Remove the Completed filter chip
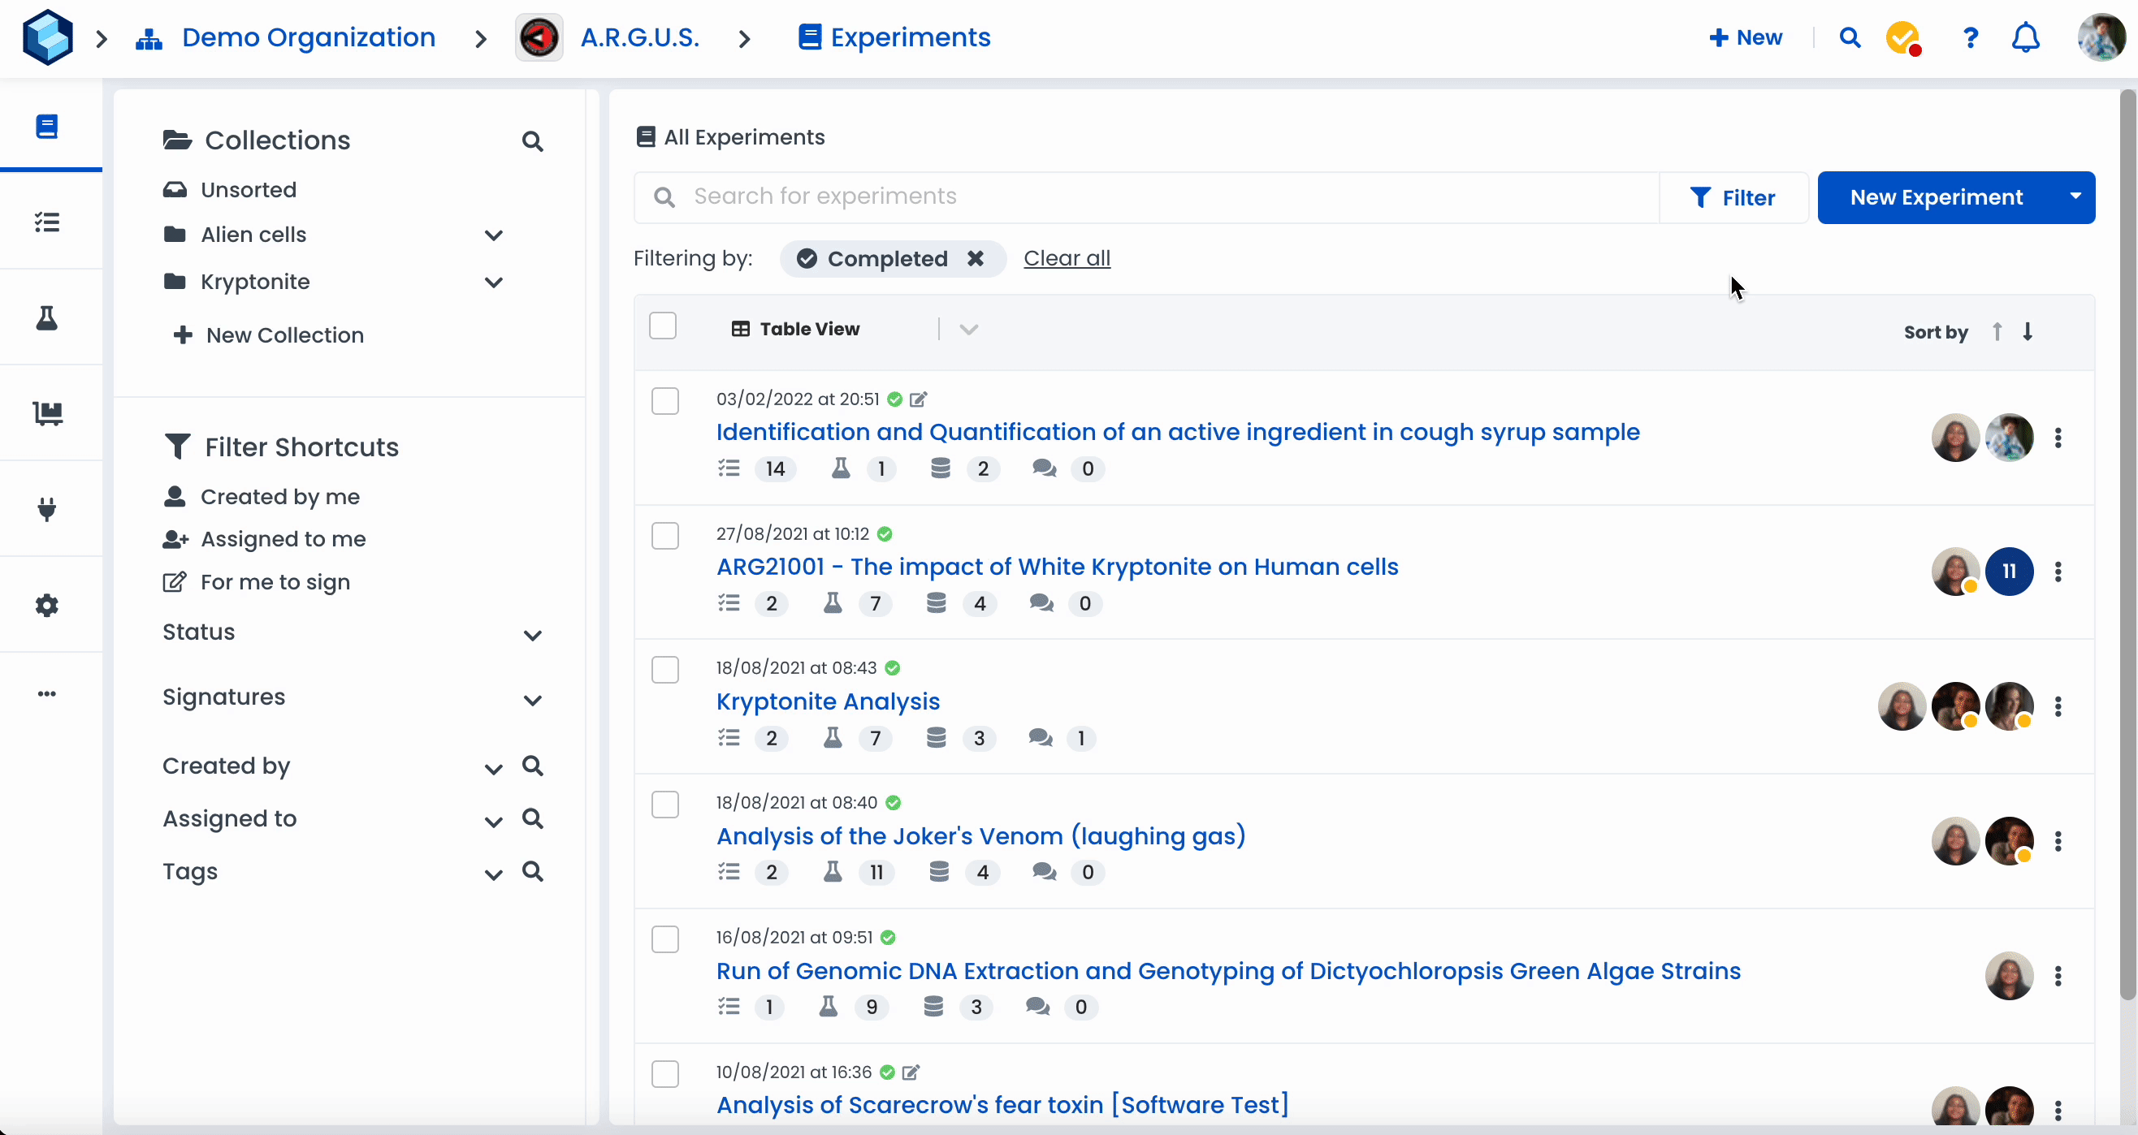Screen dimensions: 2138x1135 point(976,258)
